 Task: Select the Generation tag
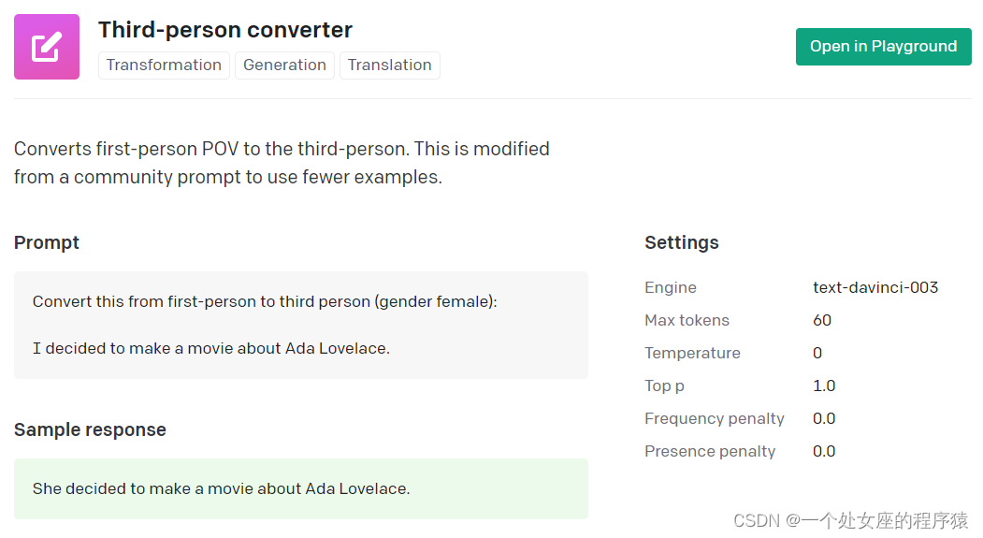pyautogui.click(x=284, y=65)
